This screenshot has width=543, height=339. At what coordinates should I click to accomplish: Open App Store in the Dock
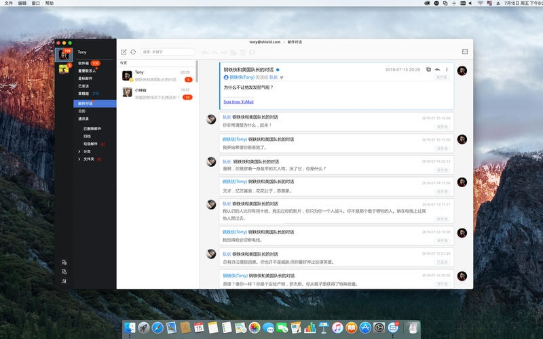(x=365, y=327)
